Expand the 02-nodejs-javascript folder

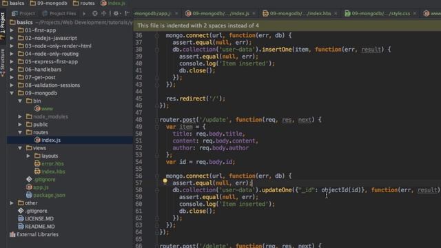tap(12, 38)
